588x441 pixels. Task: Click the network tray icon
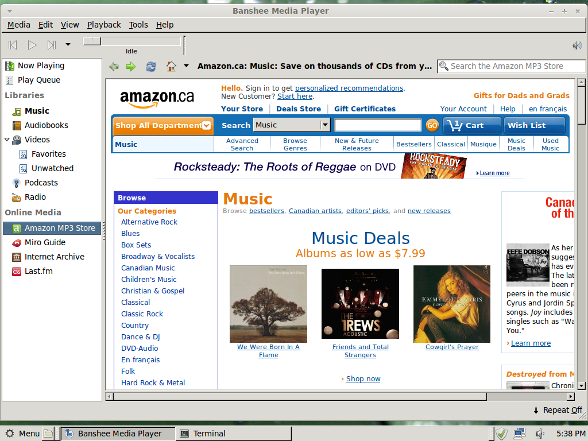520,434
